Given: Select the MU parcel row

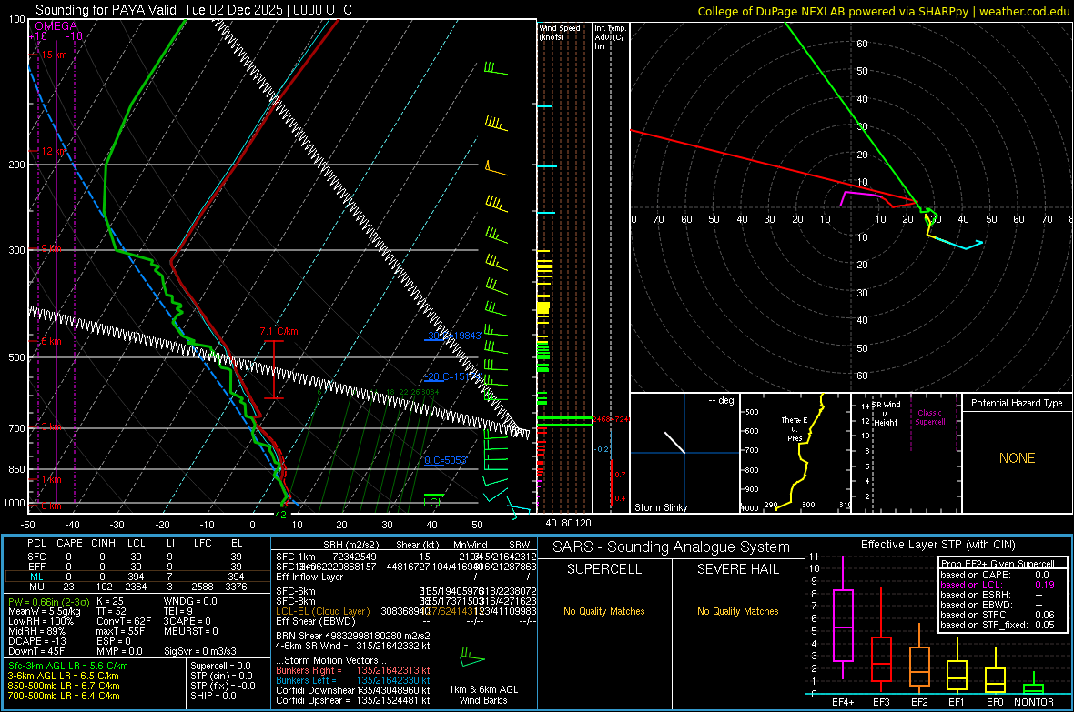Looking at the screenshot, I should 136,586.
